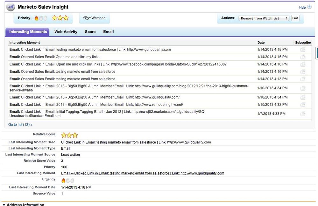
Task: Open the Last Interesting Moment 'Email – Clicked Link' link
Action: pos(143,173)
